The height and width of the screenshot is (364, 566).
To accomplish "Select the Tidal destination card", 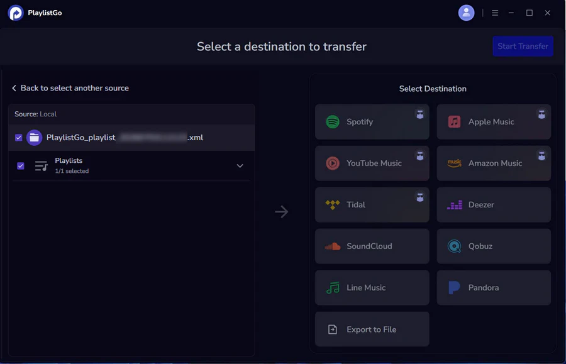I will pyautogui.click(x=372, y=204).
